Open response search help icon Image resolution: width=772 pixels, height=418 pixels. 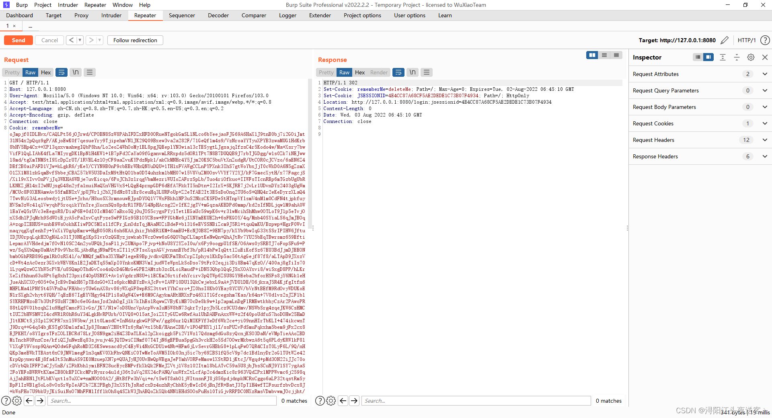click(320, 401)
